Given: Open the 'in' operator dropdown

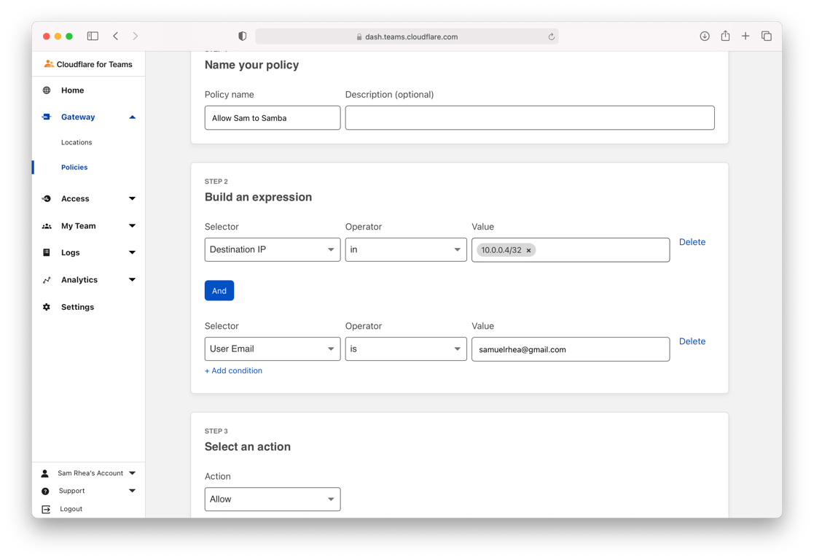Looking at the screenshot, I should click(x=406, y=250).
